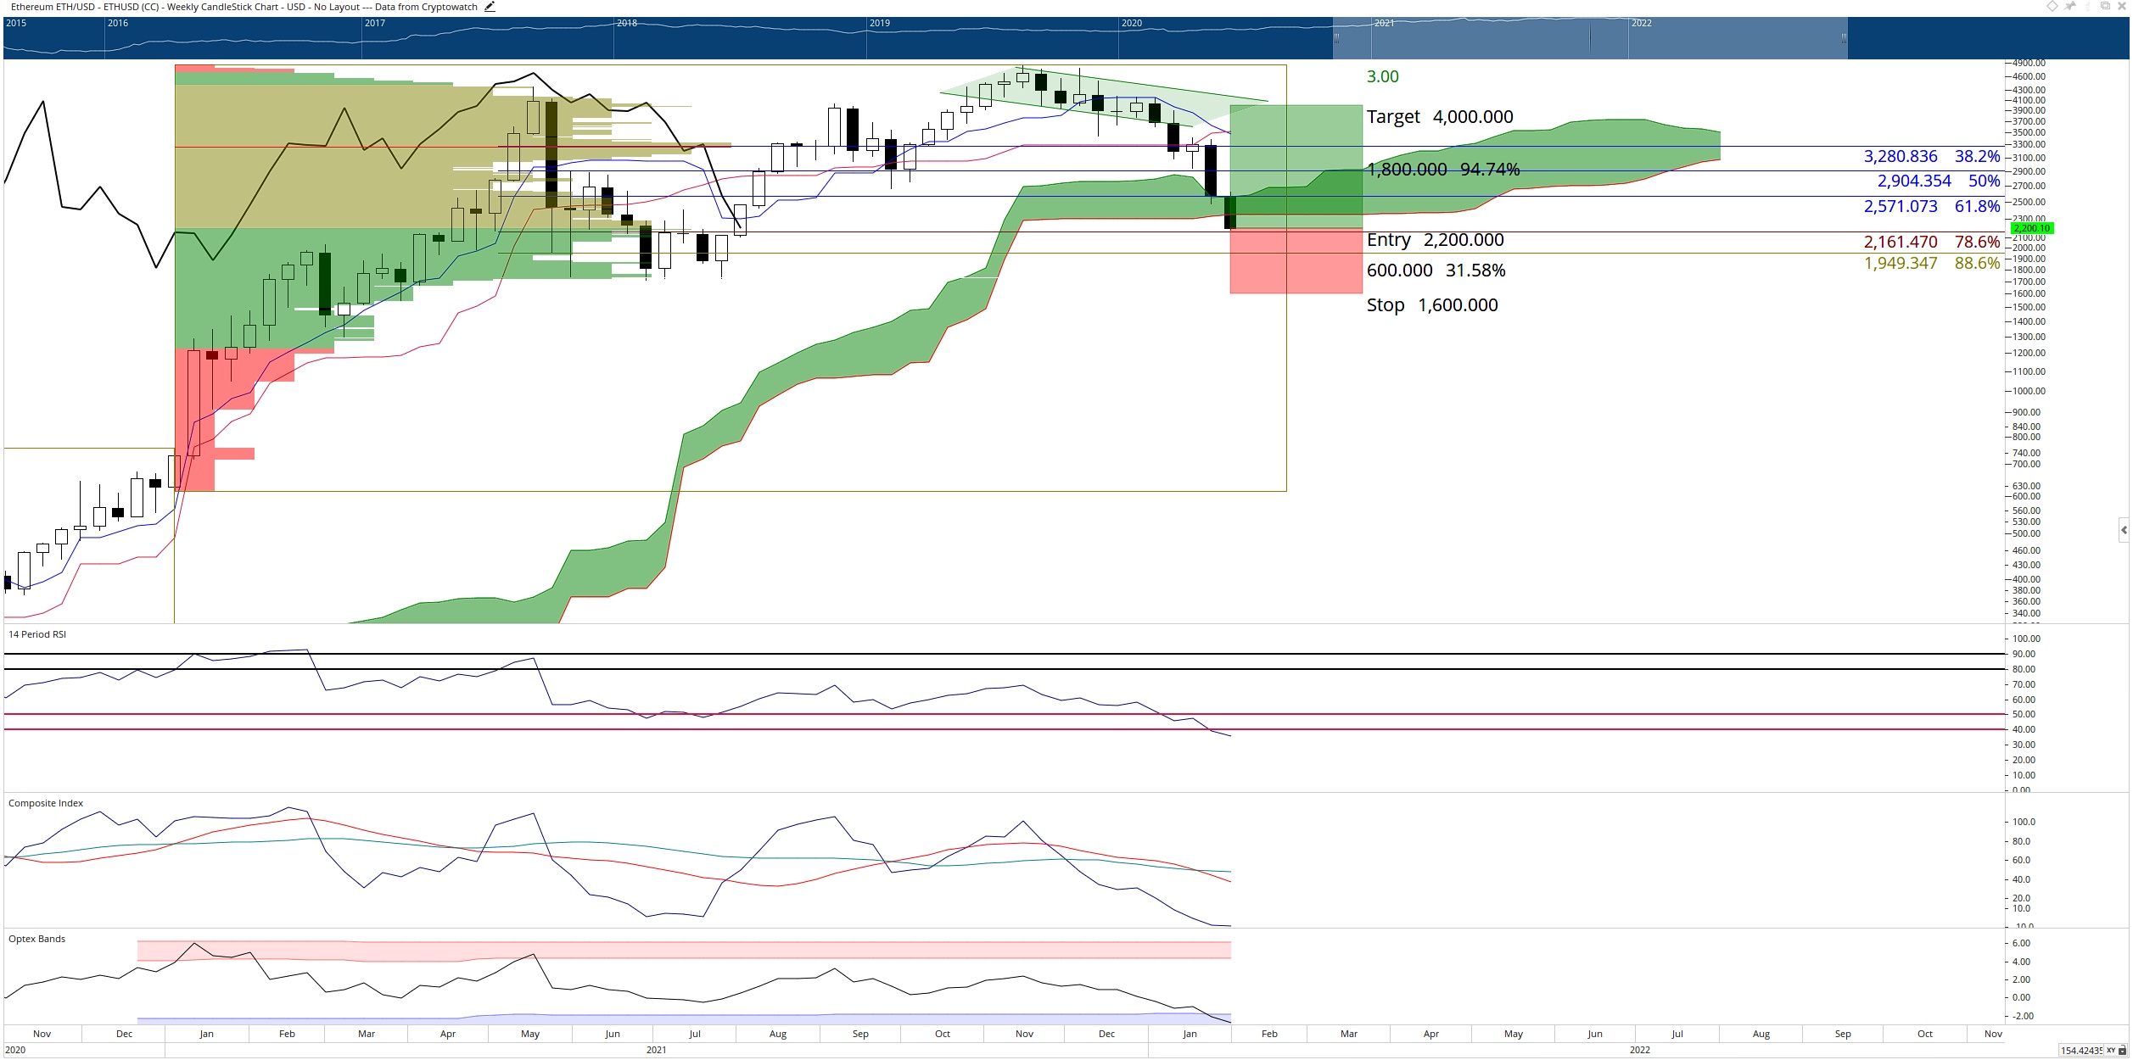The height and width of the screenshot is (1060, 2133).
Task: Open the Optex Bands indicator label
Action: (36, 939)
